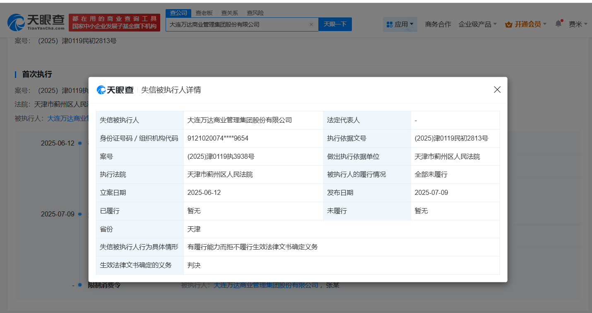Screen dimensions: 592x313
Task: Open the 商务合作 link
Action: coord(438,24)
